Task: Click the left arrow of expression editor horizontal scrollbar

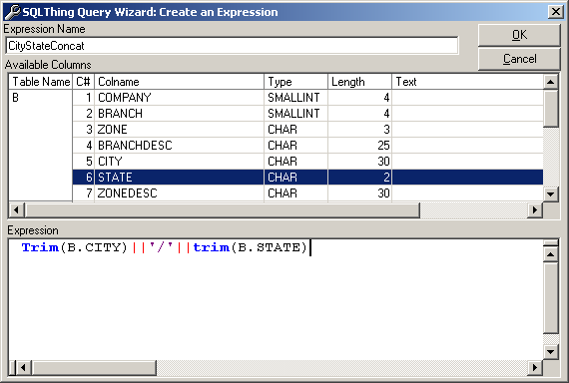Action: 24,368
